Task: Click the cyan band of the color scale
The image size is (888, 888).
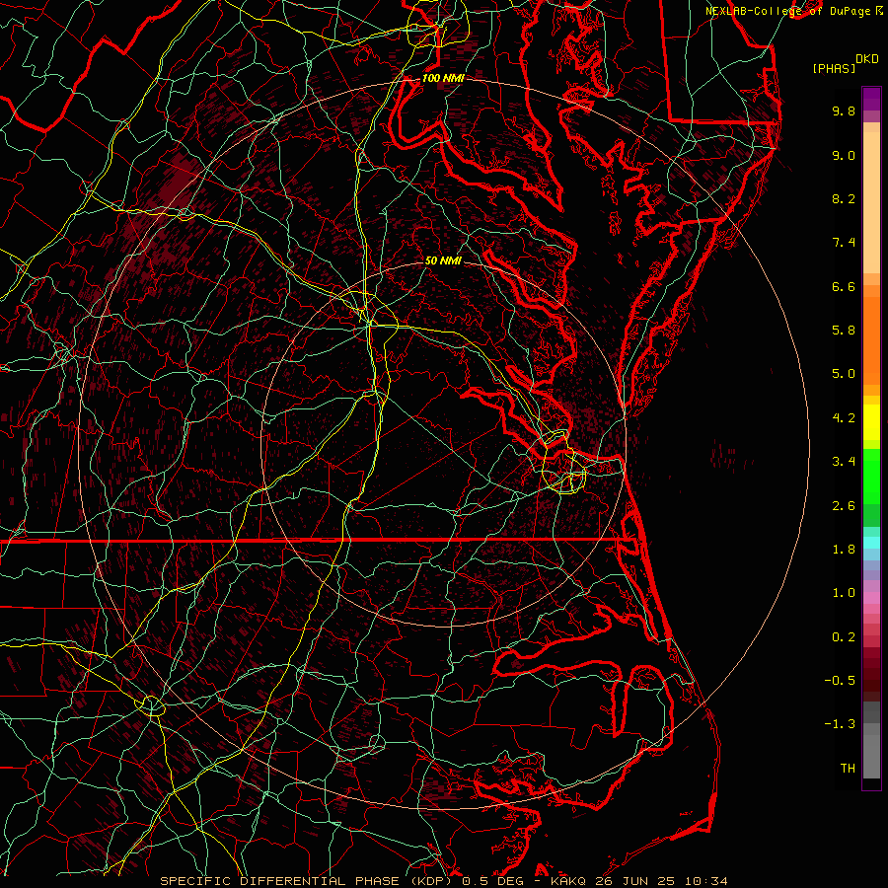Action: pyautogui.click(x=871, y=543)
